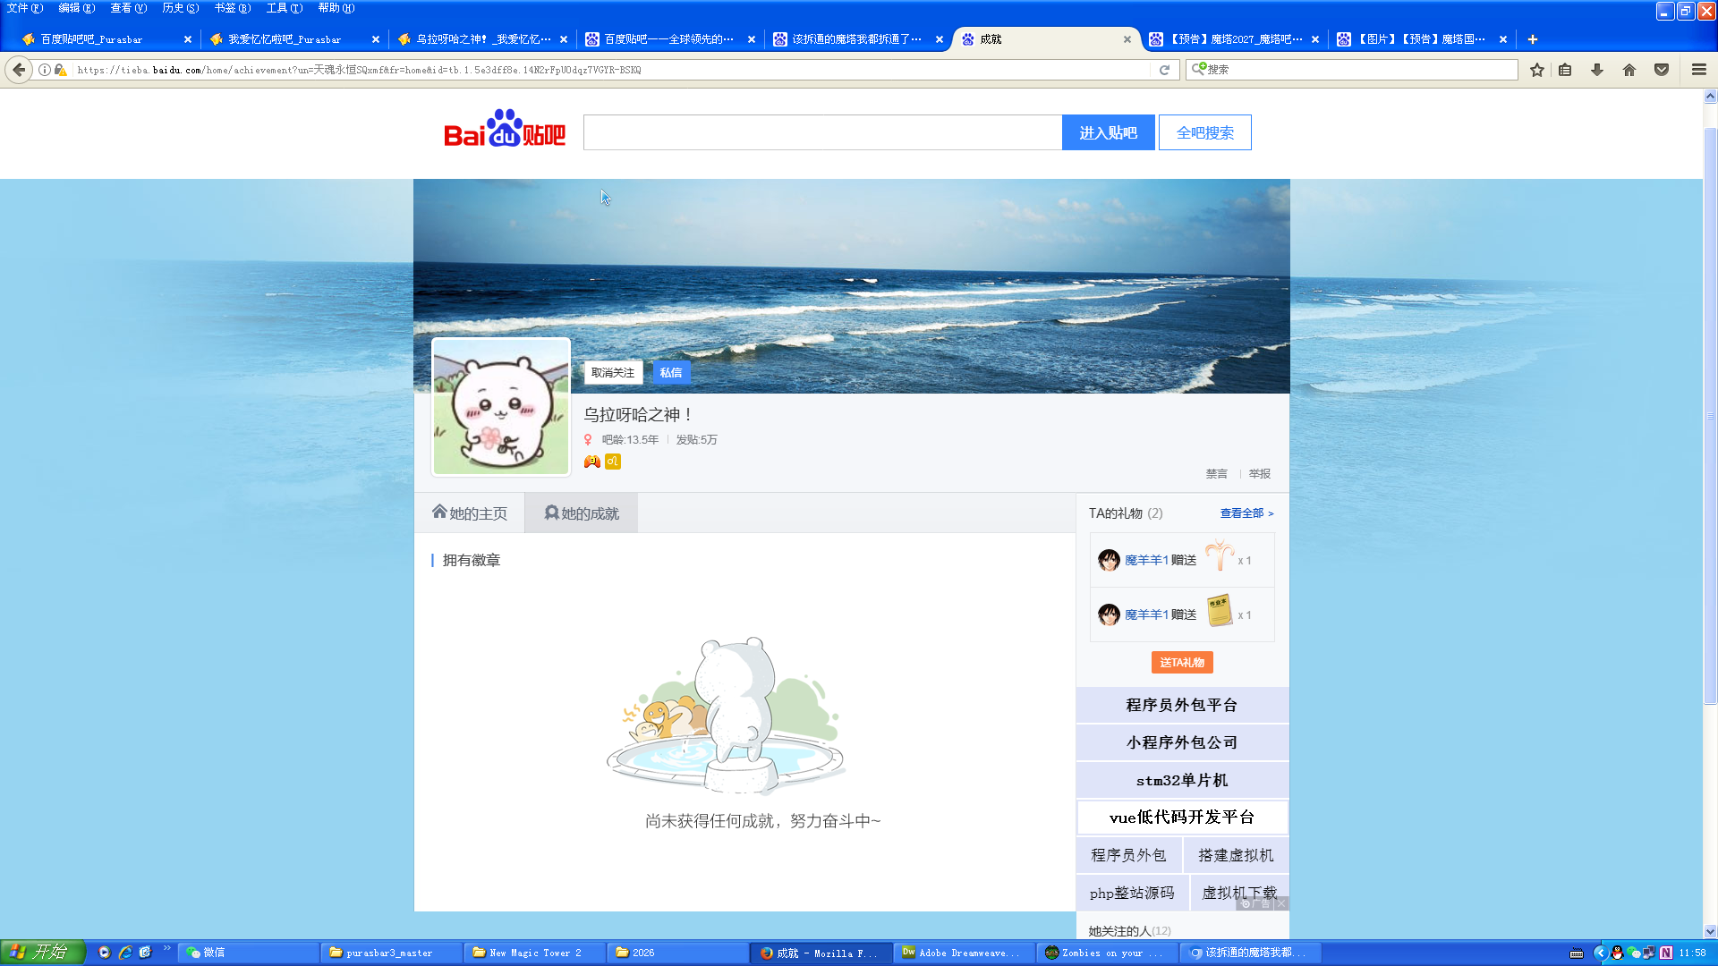The image size is (1718, 966).
Task: Go back using the browser back arrow
Action: point(19,70)
